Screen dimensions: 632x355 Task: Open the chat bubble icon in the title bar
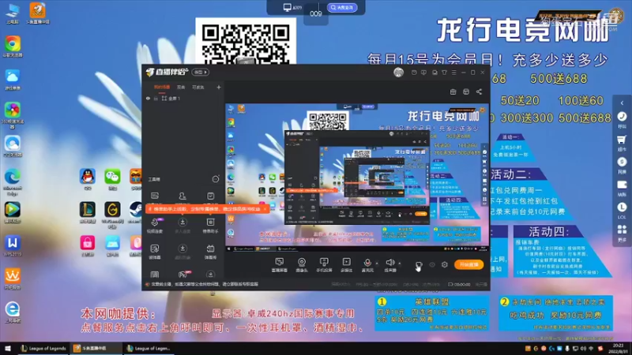point(423,73)
